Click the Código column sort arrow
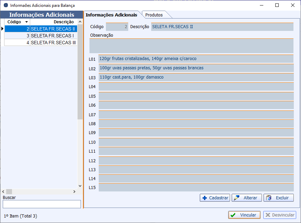Image resolution: width=301 pixels, height=223 pixels. click(x=26, y=22)
